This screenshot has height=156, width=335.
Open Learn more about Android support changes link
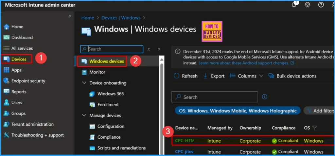coord(246,63)
